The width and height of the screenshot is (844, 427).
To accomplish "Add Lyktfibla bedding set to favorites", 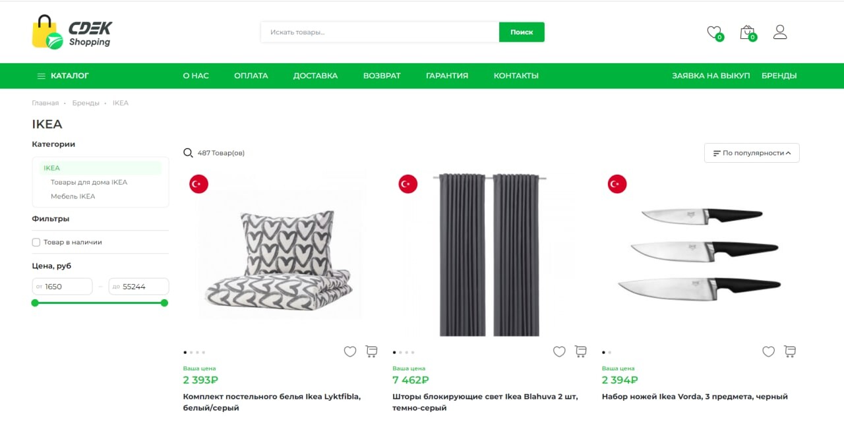I will (x=350, y=352).
